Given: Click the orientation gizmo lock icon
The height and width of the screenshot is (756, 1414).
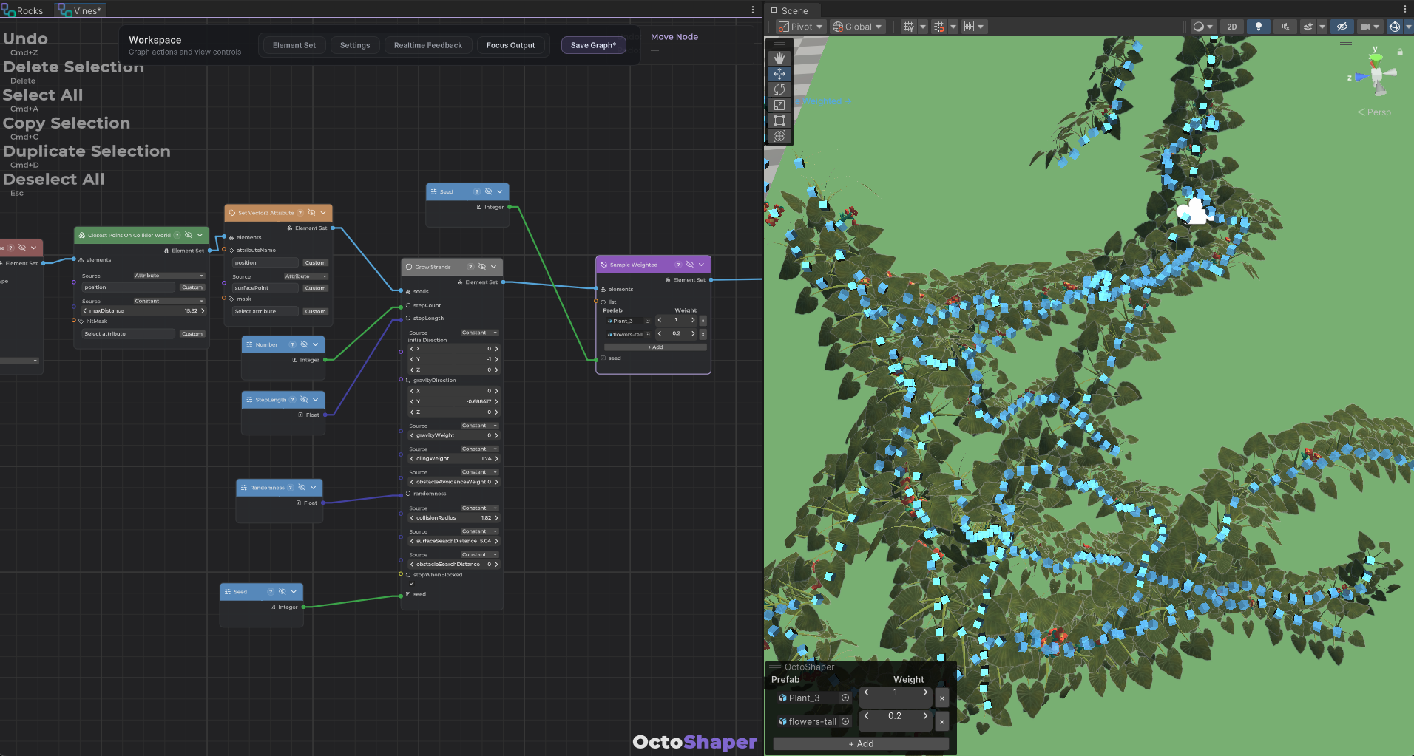Looking at the screenshot, I should pyautogui.click(x=1400, y=52).
